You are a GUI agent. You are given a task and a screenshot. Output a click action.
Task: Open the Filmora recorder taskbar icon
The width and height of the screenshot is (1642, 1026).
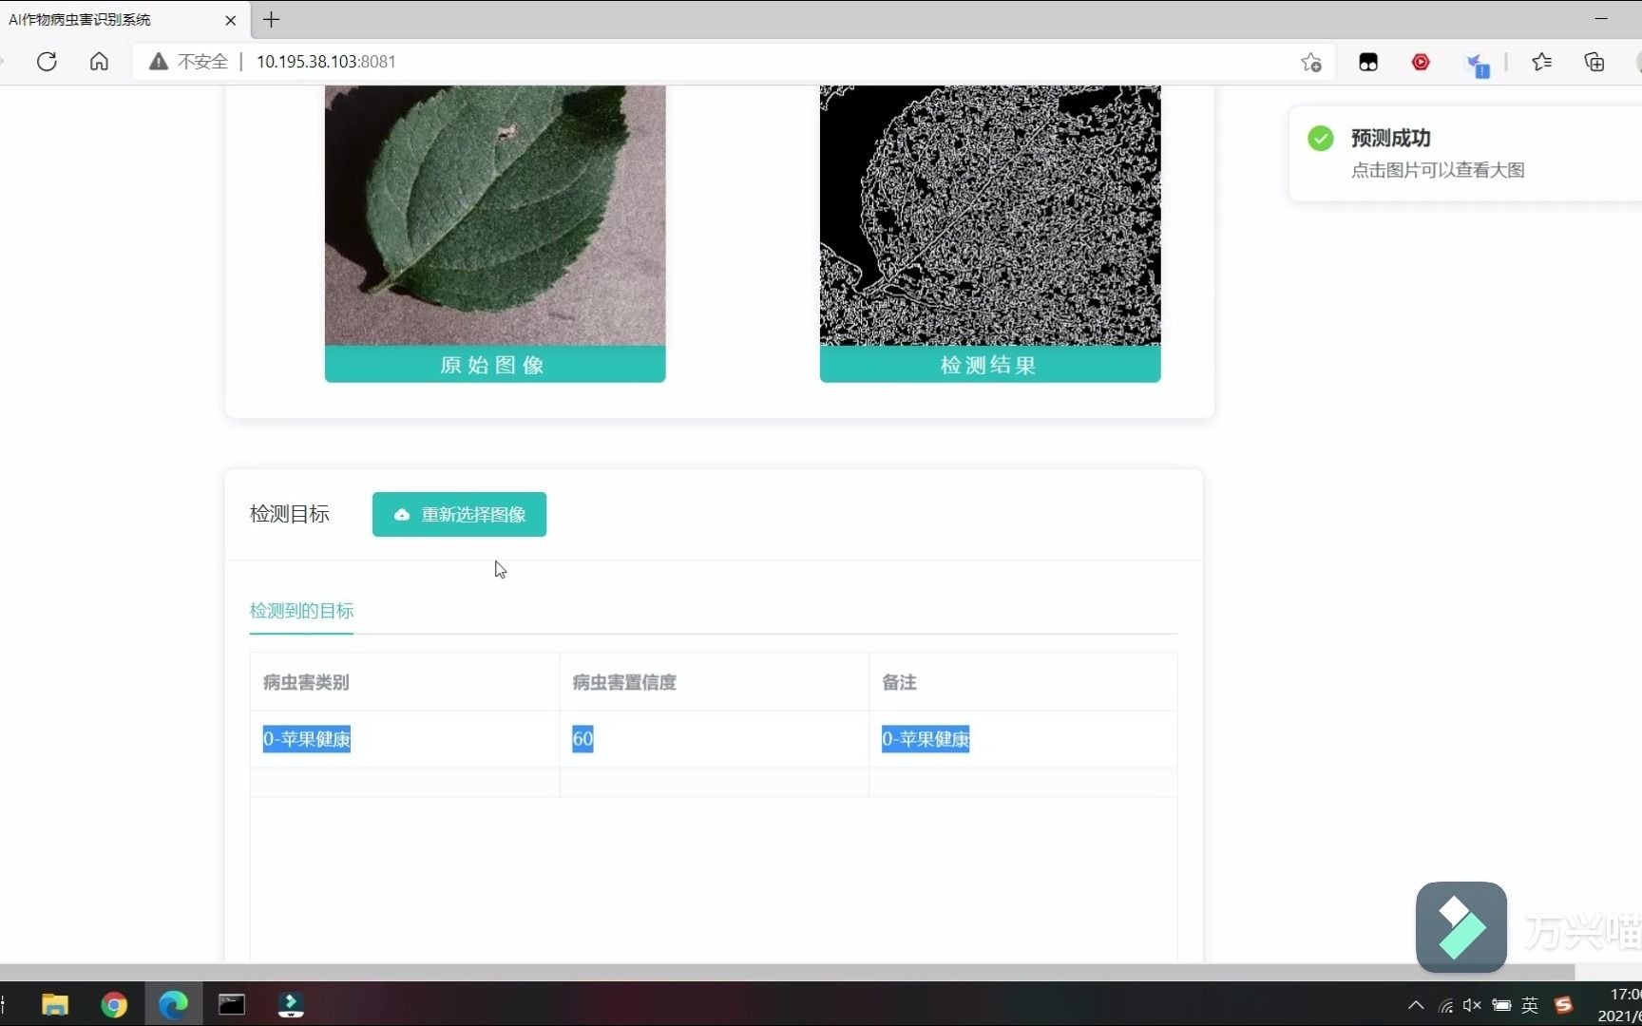click(x=291, y=1004)
